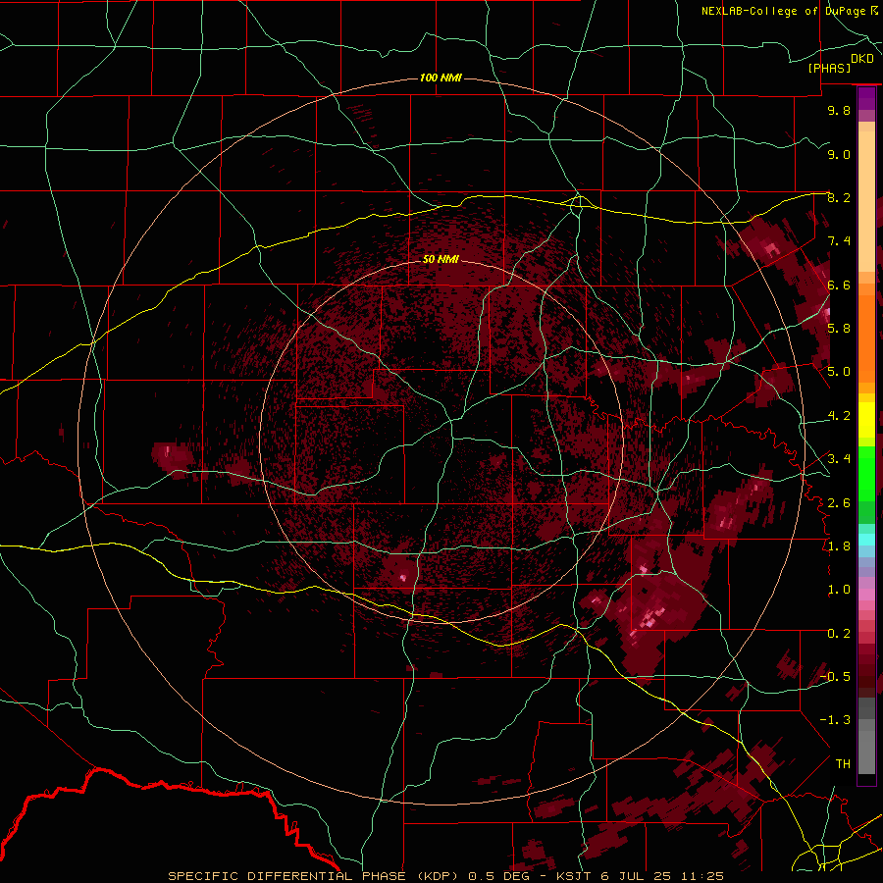Click the 1.8 scale value

(x=839, y=546)
